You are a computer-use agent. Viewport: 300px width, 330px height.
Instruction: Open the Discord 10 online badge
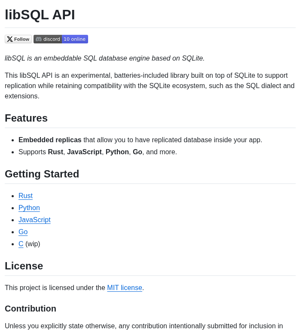[61, 39]
